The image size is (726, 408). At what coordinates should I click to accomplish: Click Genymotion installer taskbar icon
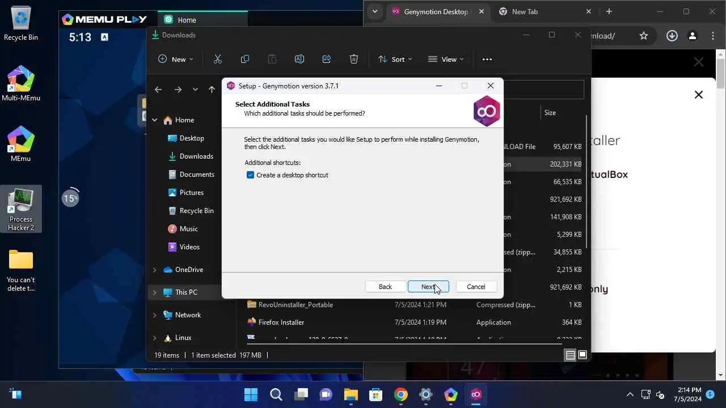pos(476,394)
